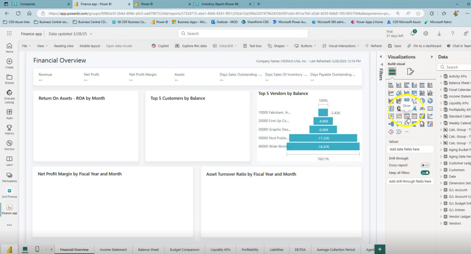Open the Liquidity KPIs page tab
Screen dimensions: 471x254
(x=220, y=249)
